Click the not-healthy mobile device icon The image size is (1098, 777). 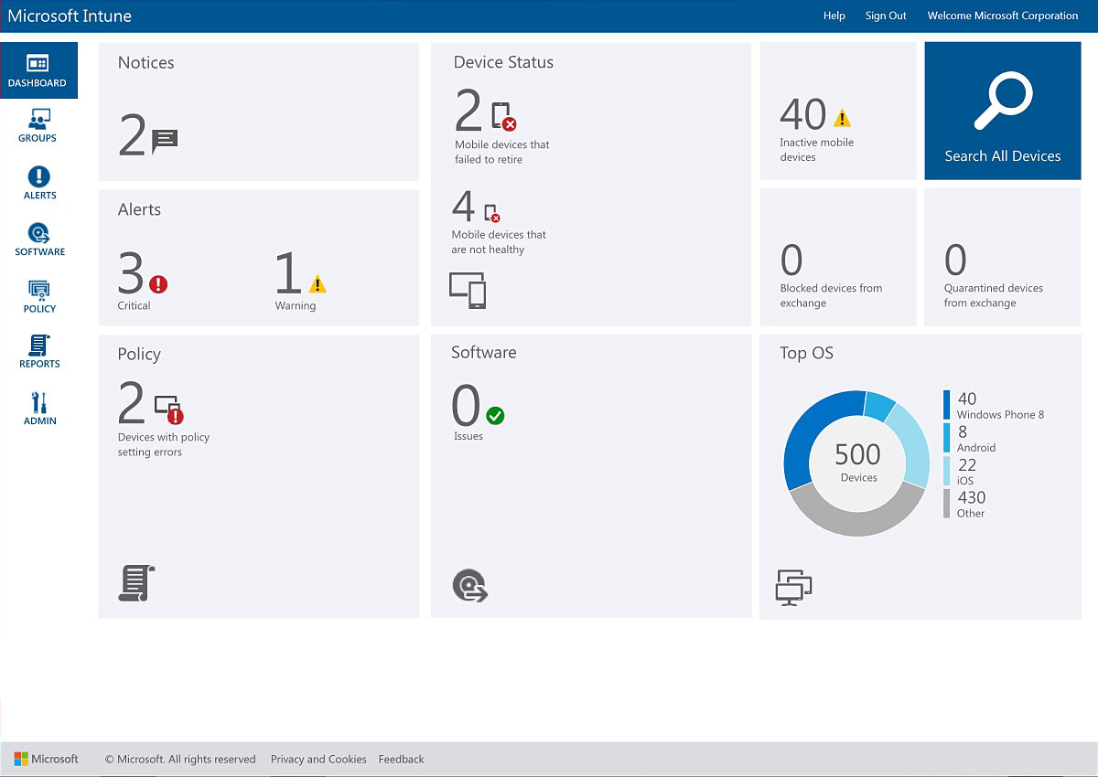(x=492, y=213)
